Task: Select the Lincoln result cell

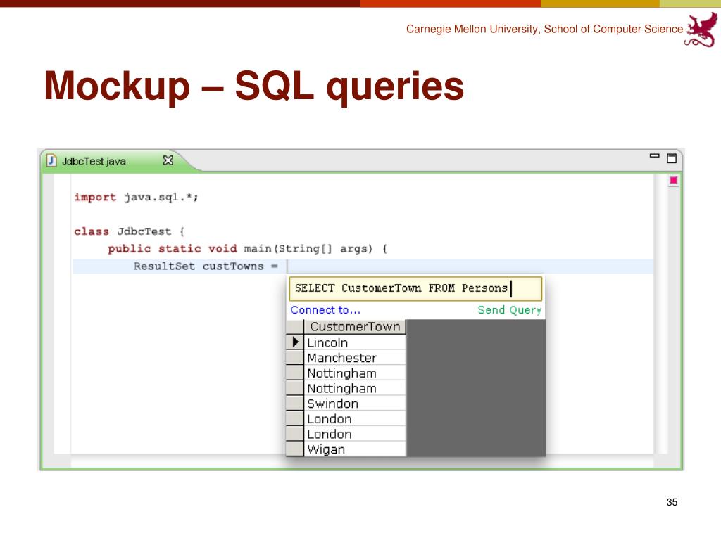Action: pos(355,342)
